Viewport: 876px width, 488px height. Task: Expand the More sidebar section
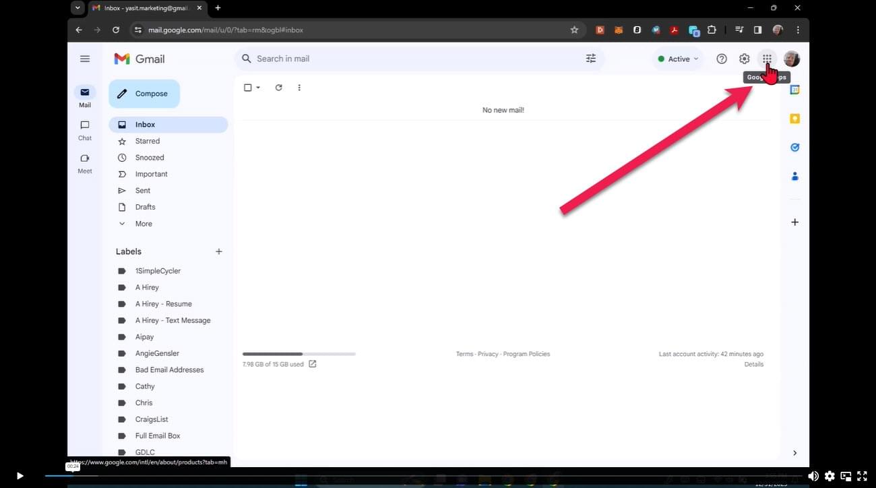tap(143, 224)
